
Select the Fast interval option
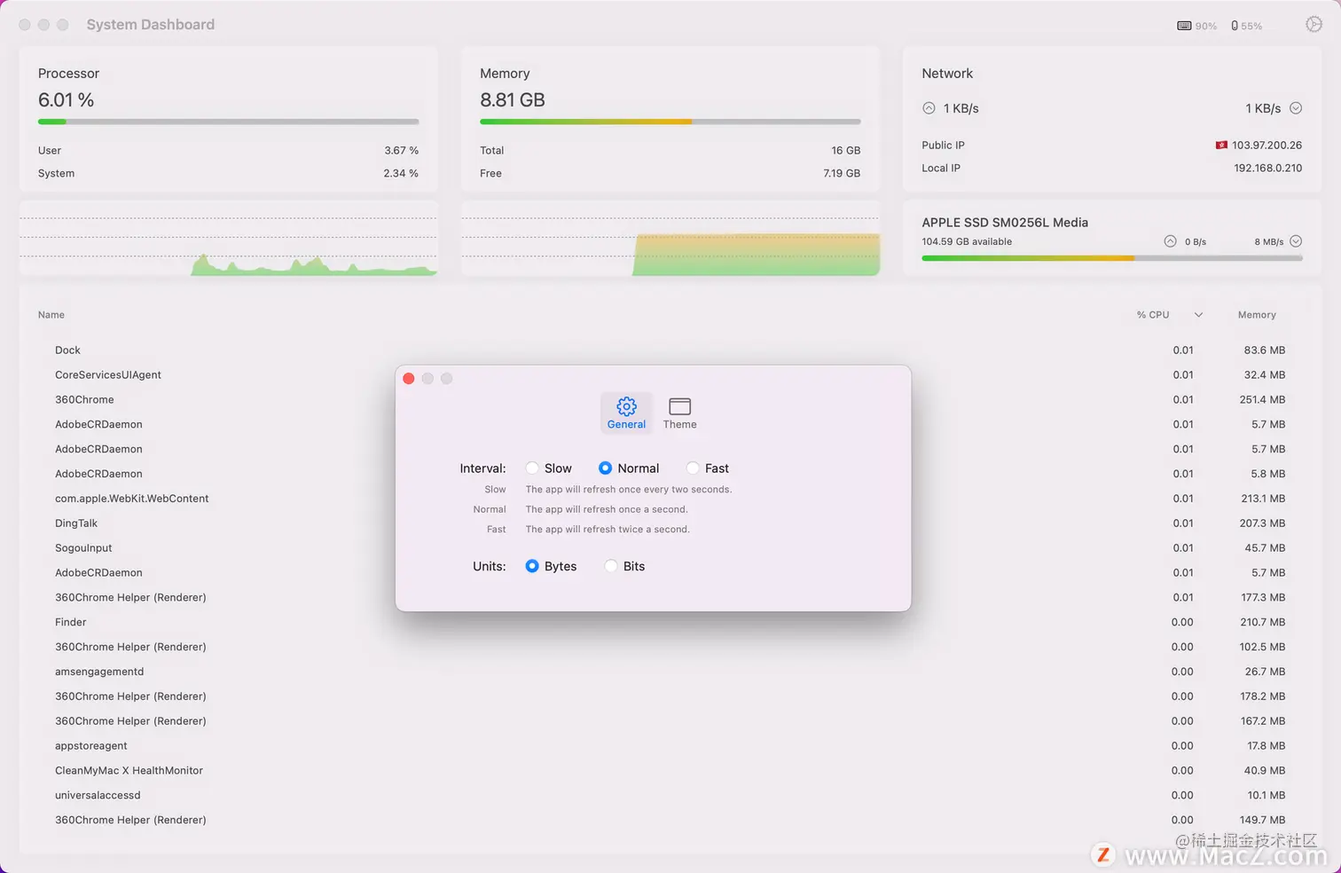(693, 468)
